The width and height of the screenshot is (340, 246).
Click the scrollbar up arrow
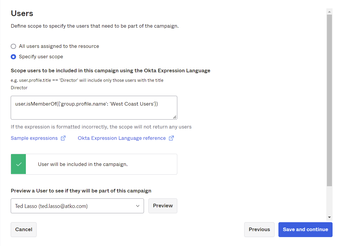pyautogui.click(x=329, y=12)
